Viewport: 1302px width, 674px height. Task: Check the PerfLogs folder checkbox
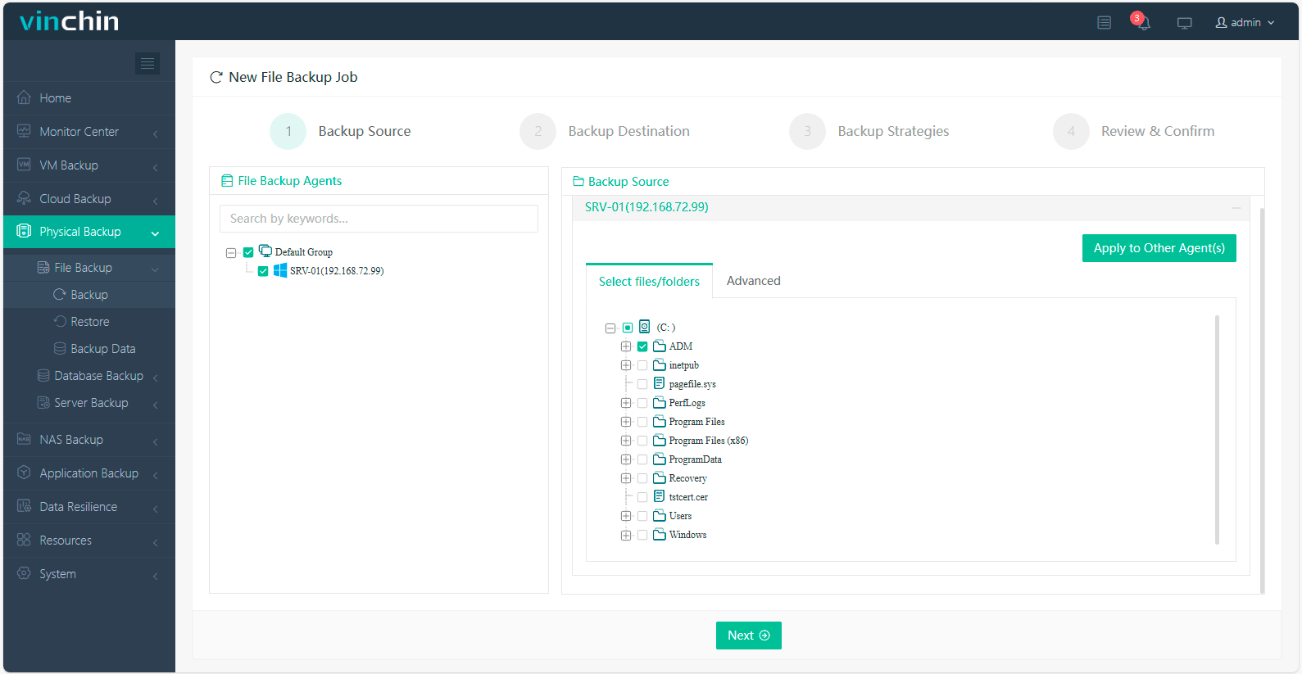[x=642, y=403]
